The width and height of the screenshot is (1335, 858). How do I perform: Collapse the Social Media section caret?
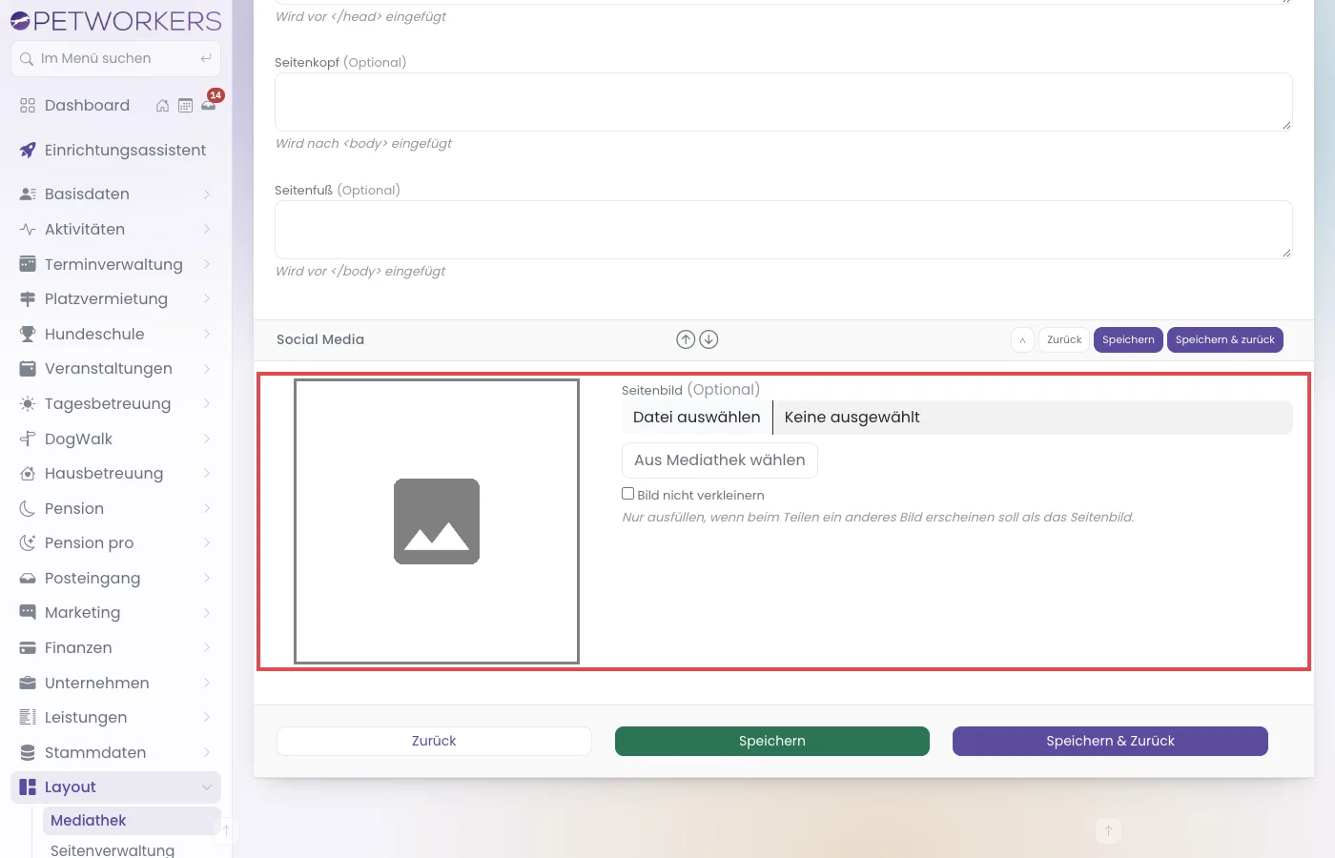pos(1022,340)
